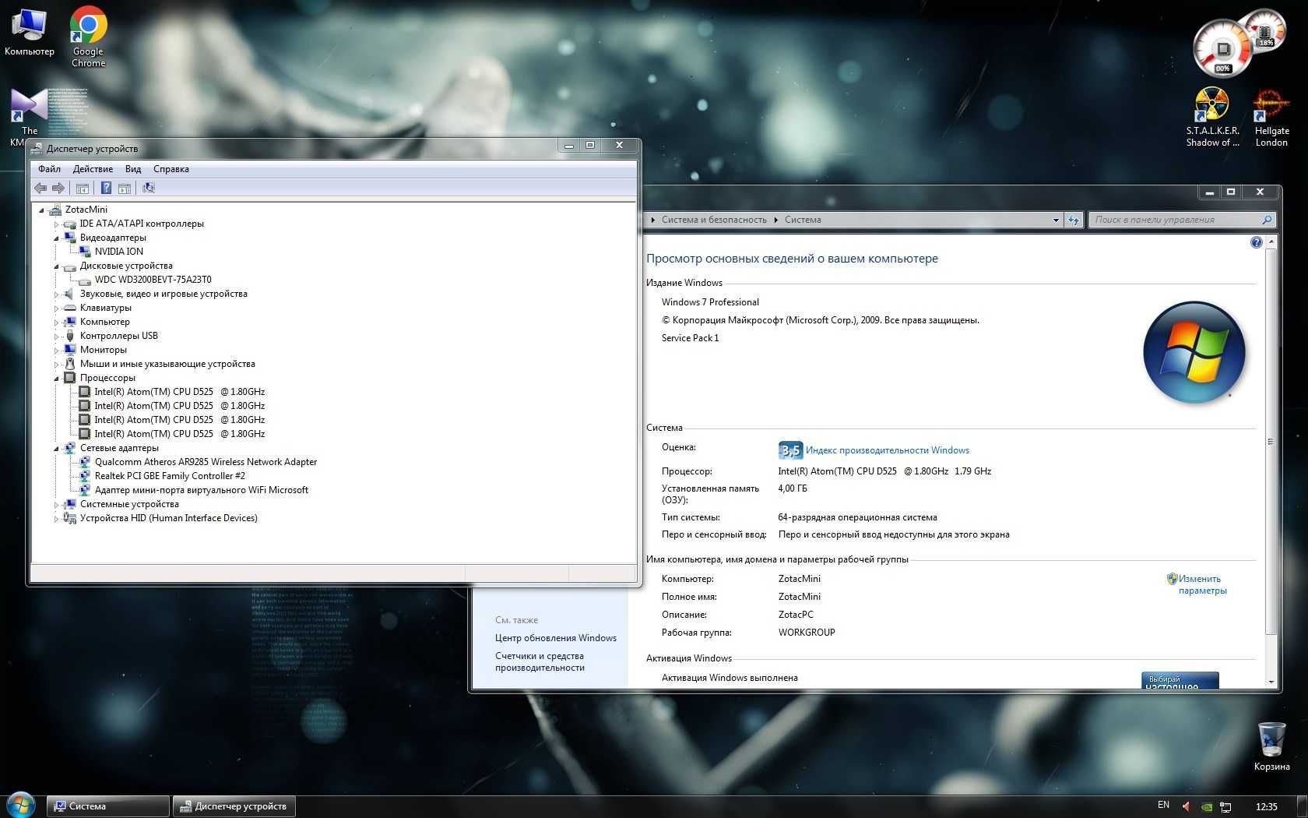
Task: Click the Система breadcrumb segment
Action: tap(803, 220)
